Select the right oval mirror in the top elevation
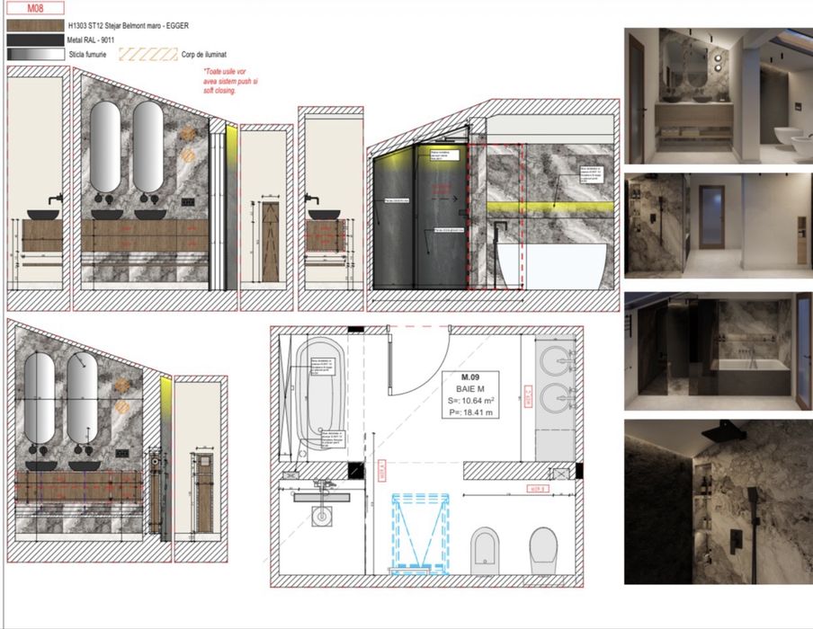This screenshot has height=629, width=813. (x=147, y=146)
